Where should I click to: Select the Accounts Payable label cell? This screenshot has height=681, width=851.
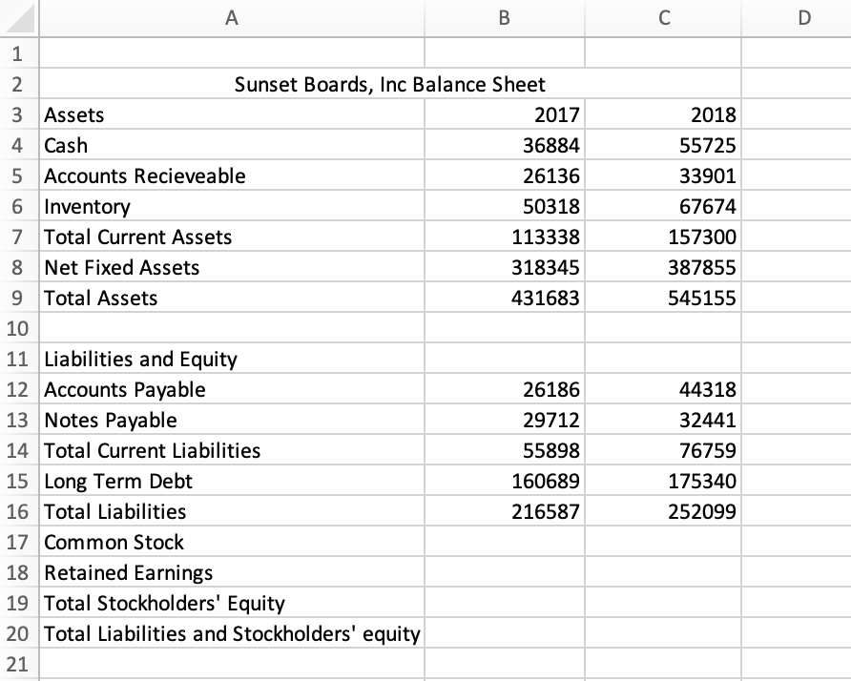pyautogui.click(x=143, y=389)
